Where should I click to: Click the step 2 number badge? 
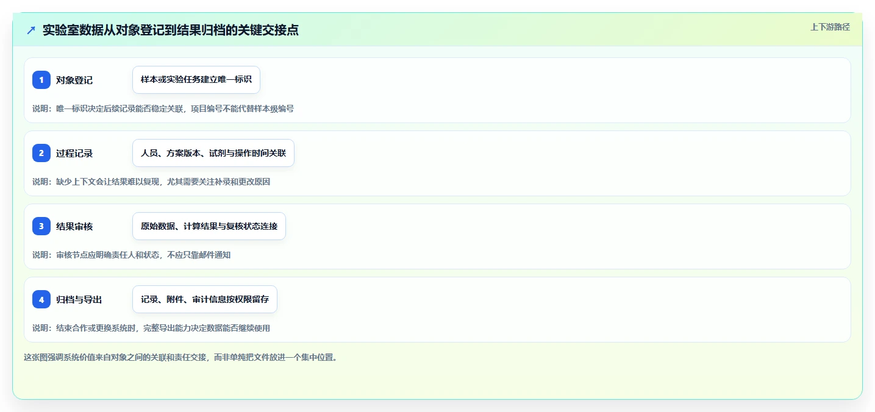click(41, 153)
